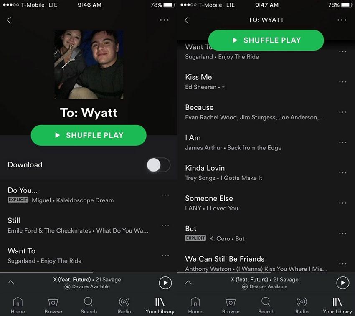This screenshot has height=316, width=355.
Task: Tap the To: Wyatt playlist cover photo
Action: click(89, 65)
